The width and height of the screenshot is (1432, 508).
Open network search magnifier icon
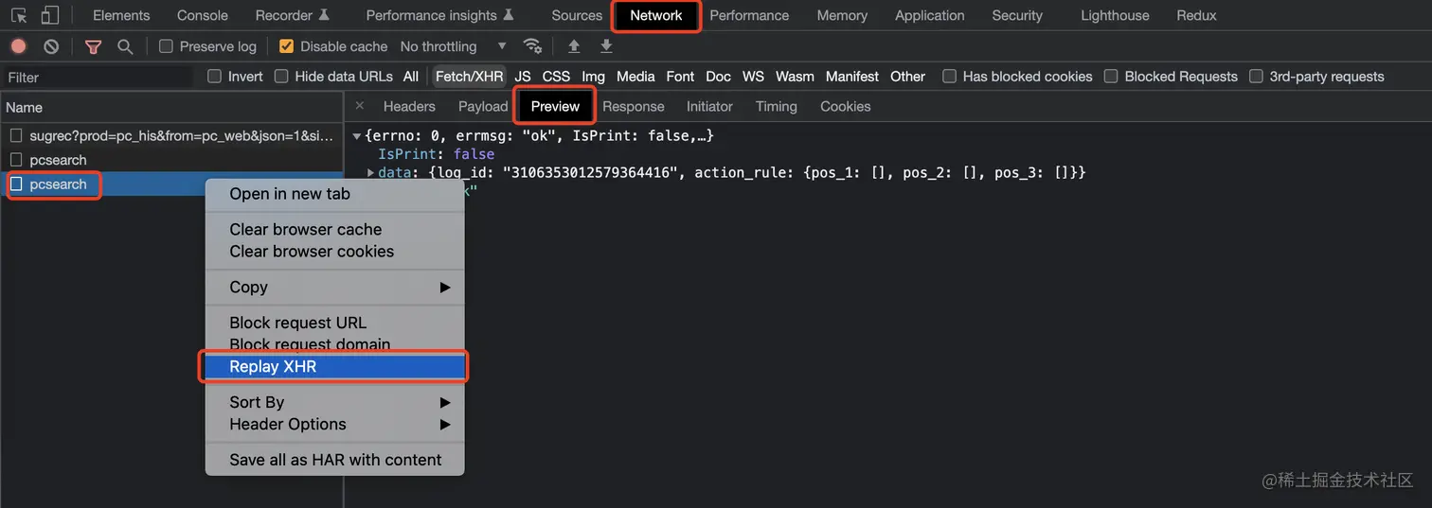pyautogui.click(x=124, y=46)
